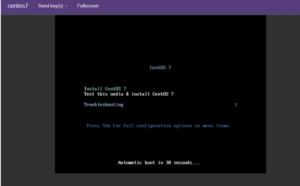Click the Press Tab for full configuration hint
Screen dimensions: 300x186
pos(159,126)
